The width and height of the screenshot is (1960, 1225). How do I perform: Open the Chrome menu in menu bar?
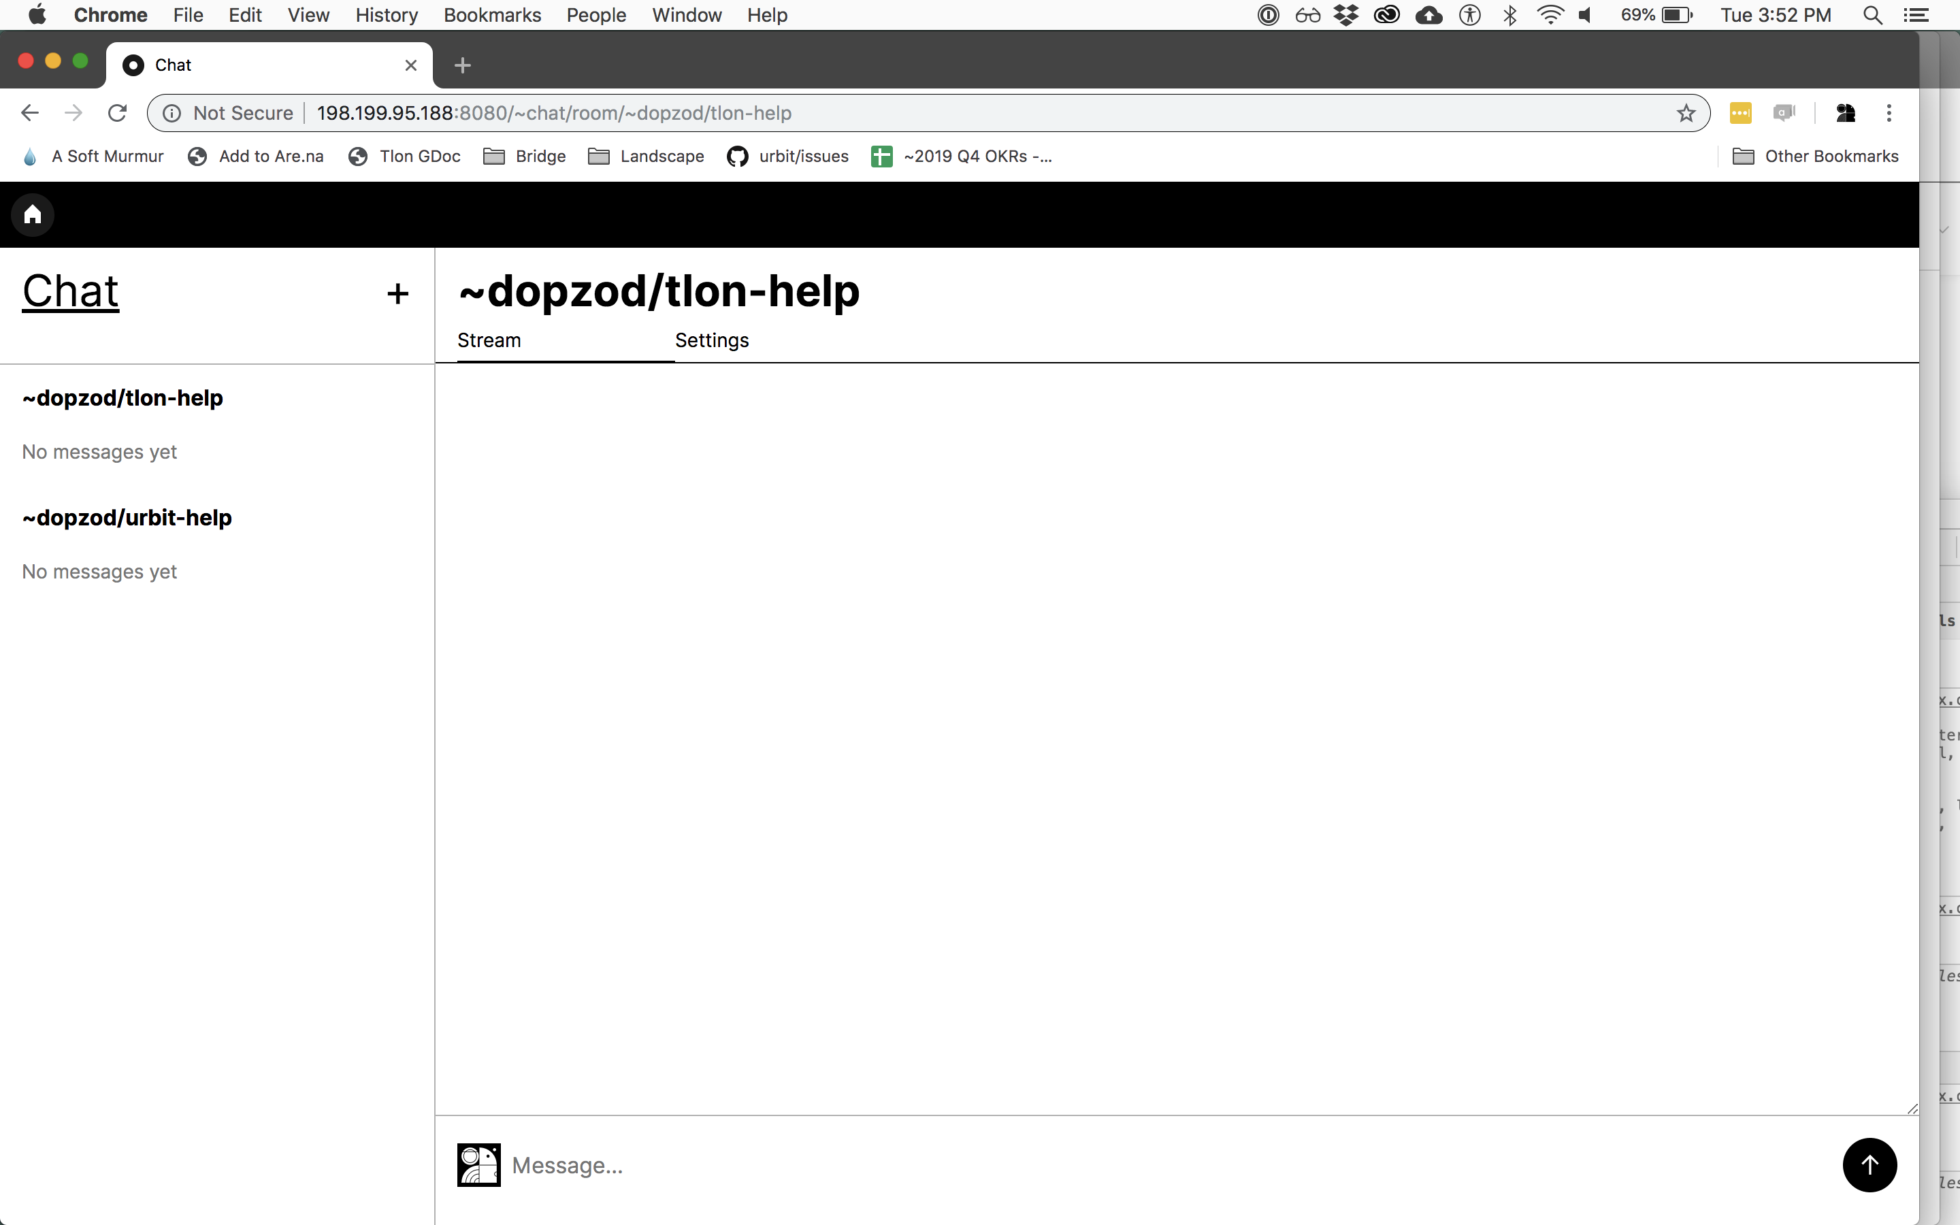[110, 14]
